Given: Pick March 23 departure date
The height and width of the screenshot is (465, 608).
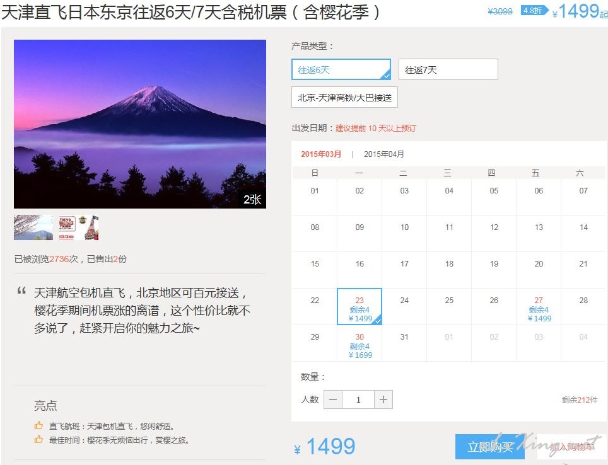Looking at the screenshot, I should pos(360,306).
